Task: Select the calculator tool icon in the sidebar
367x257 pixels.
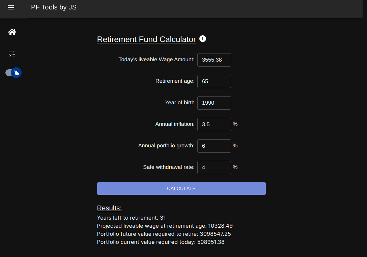Action: pos(12,53)
